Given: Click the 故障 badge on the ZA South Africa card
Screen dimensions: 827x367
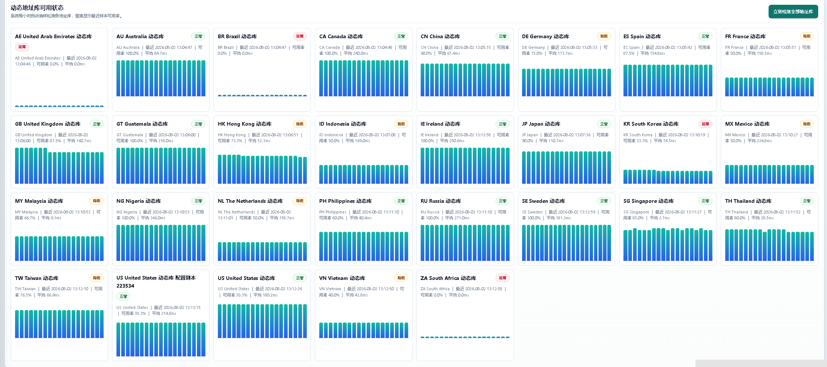Looking at the screenshot, I should 503,278.
